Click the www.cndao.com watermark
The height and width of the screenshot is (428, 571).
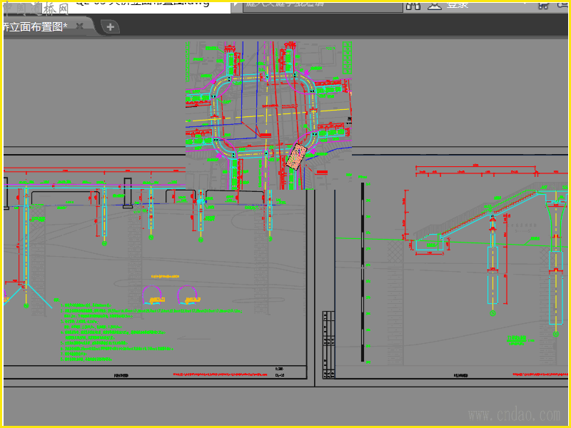(514, 414)
